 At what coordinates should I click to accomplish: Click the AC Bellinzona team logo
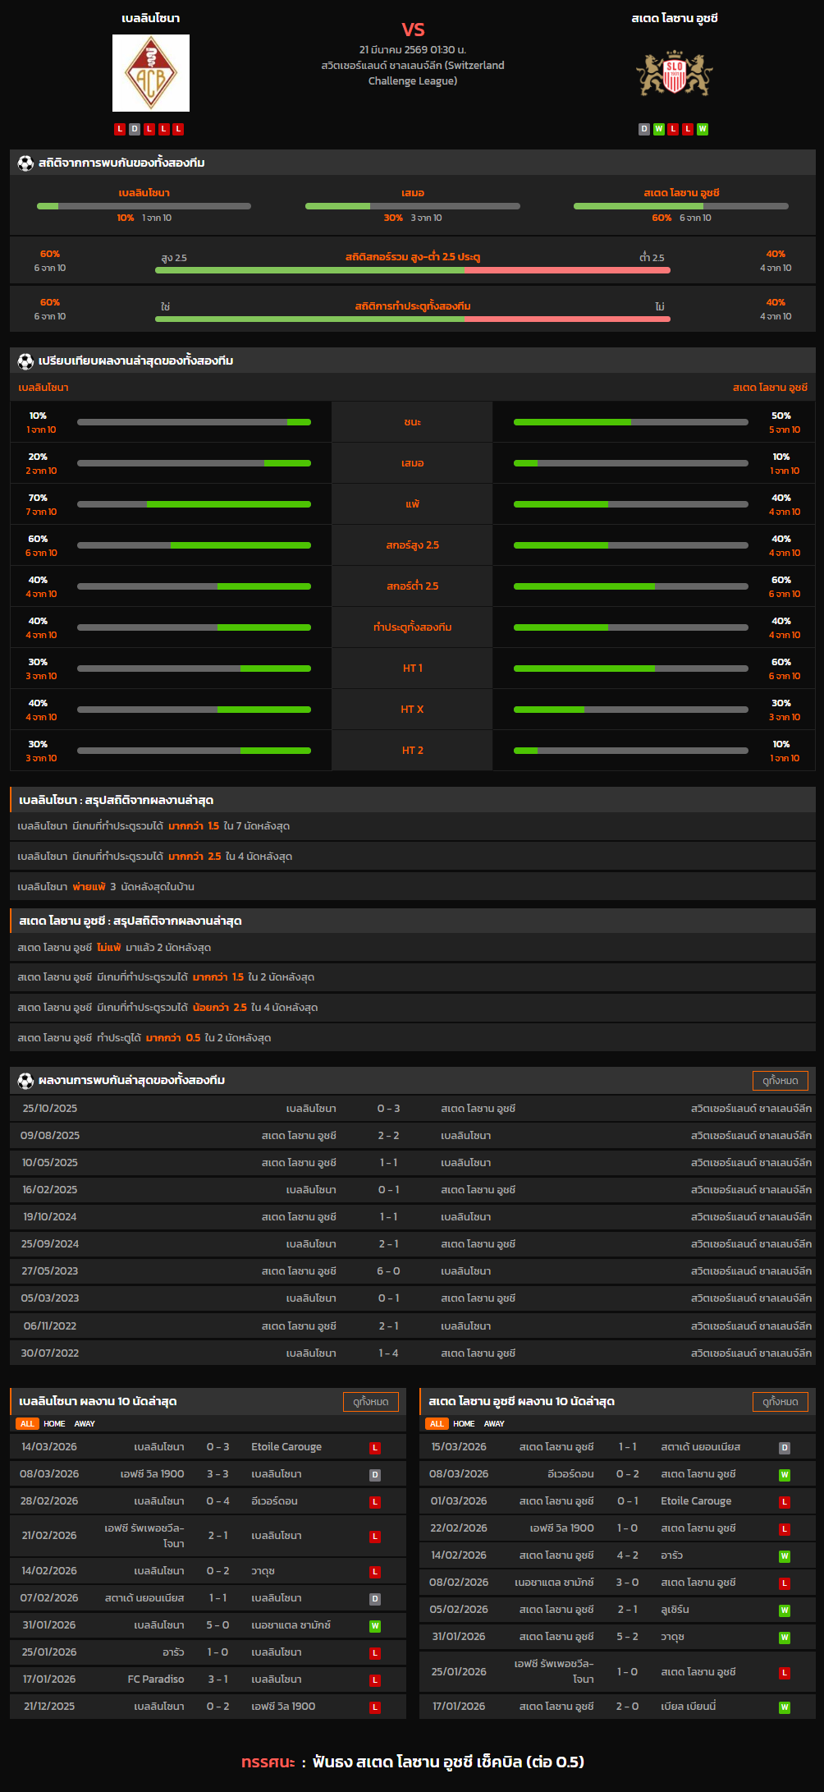(x=151, y=73)
